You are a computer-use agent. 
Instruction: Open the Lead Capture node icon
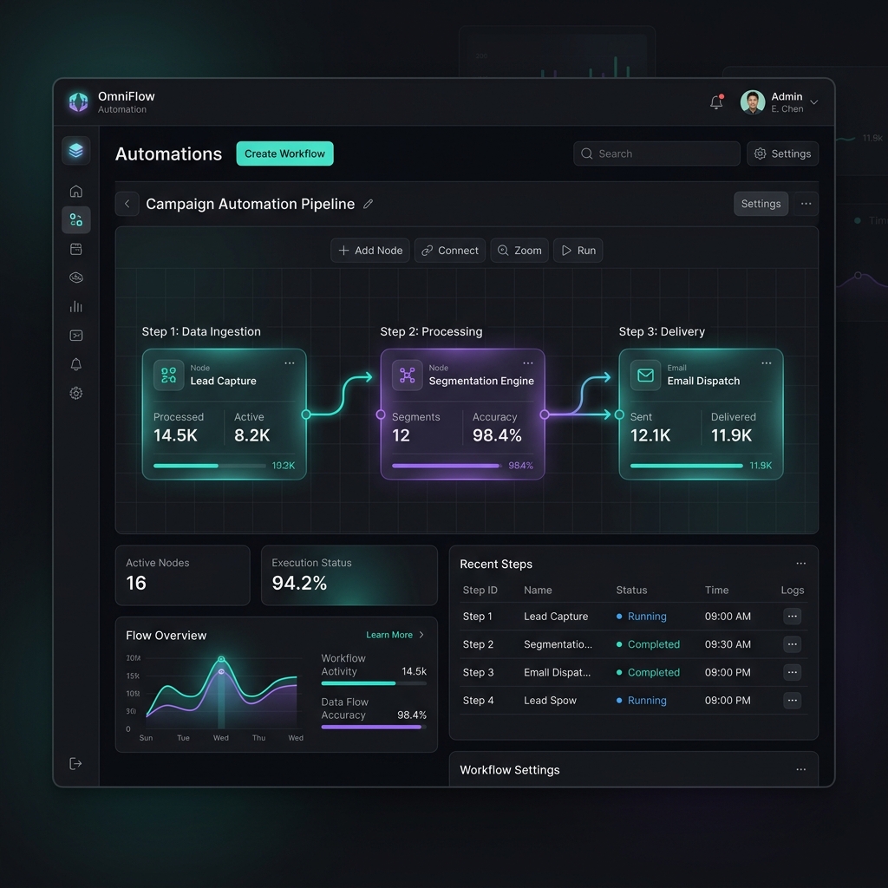tap(167, 375)
